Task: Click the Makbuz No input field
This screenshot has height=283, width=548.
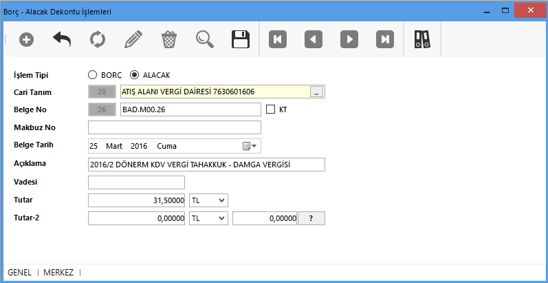Action: (175, 127)
